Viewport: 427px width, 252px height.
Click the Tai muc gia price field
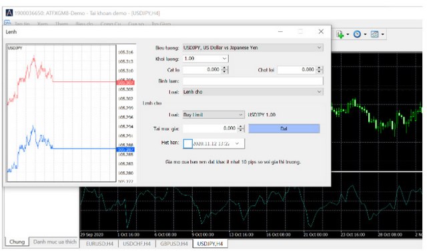pyautogui.click(x=209, y=129)
